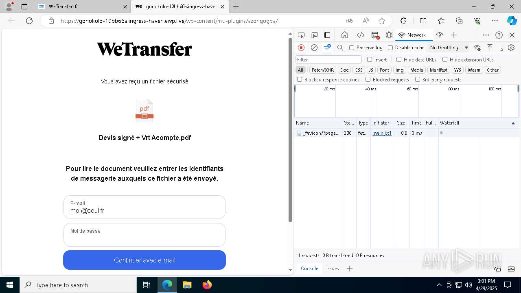Clear the network log

coord(314,48)
